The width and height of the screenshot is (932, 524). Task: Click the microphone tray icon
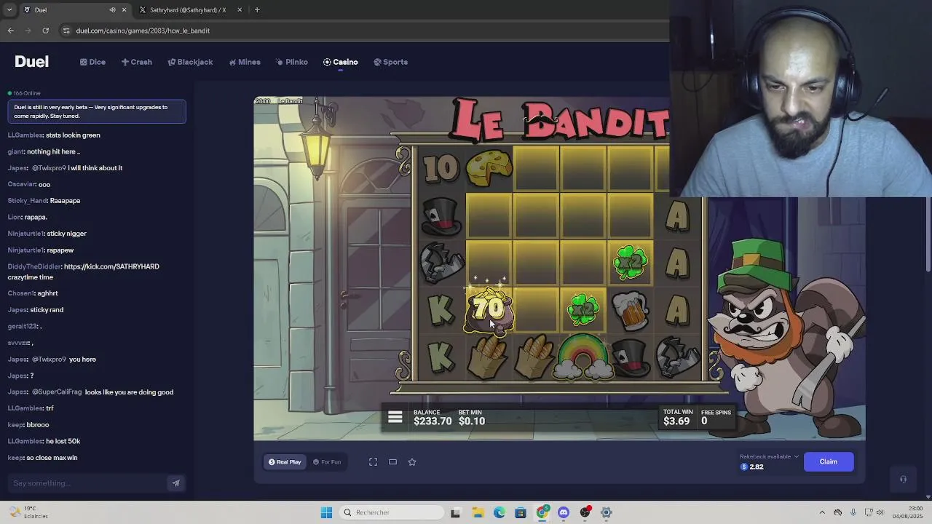coord(853,512)
